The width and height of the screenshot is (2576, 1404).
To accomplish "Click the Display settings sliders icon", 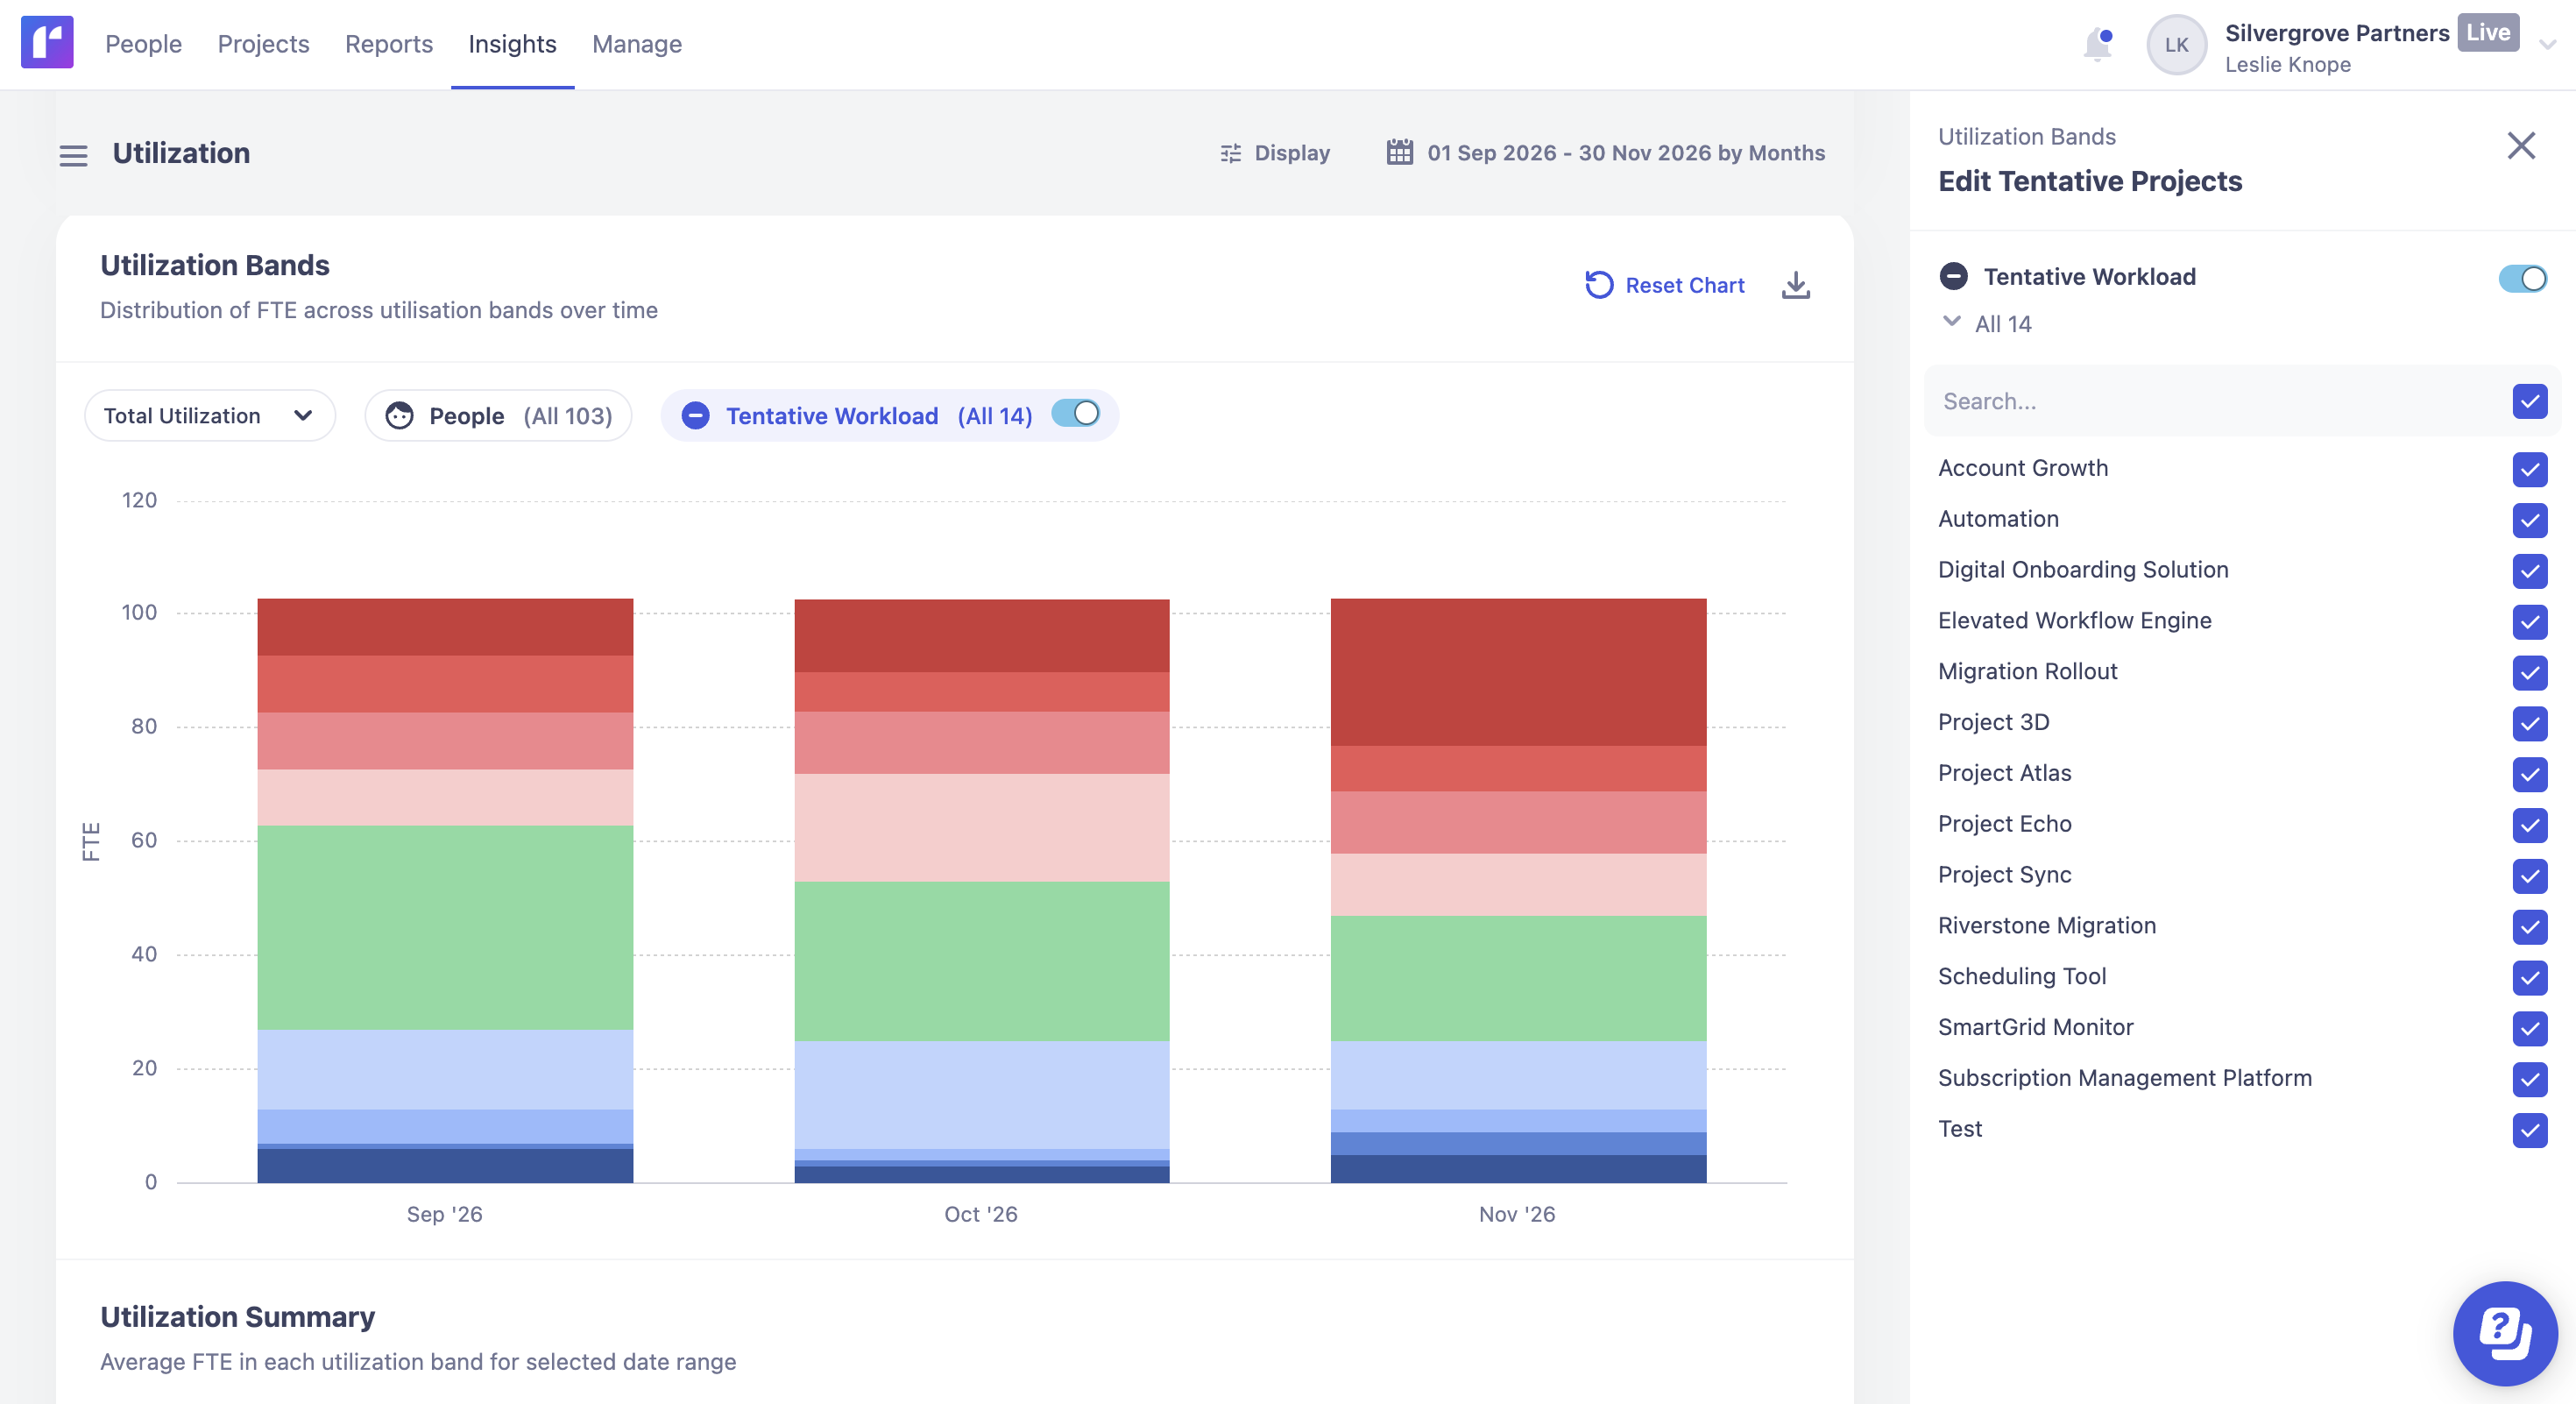I will pos(1230,153).
